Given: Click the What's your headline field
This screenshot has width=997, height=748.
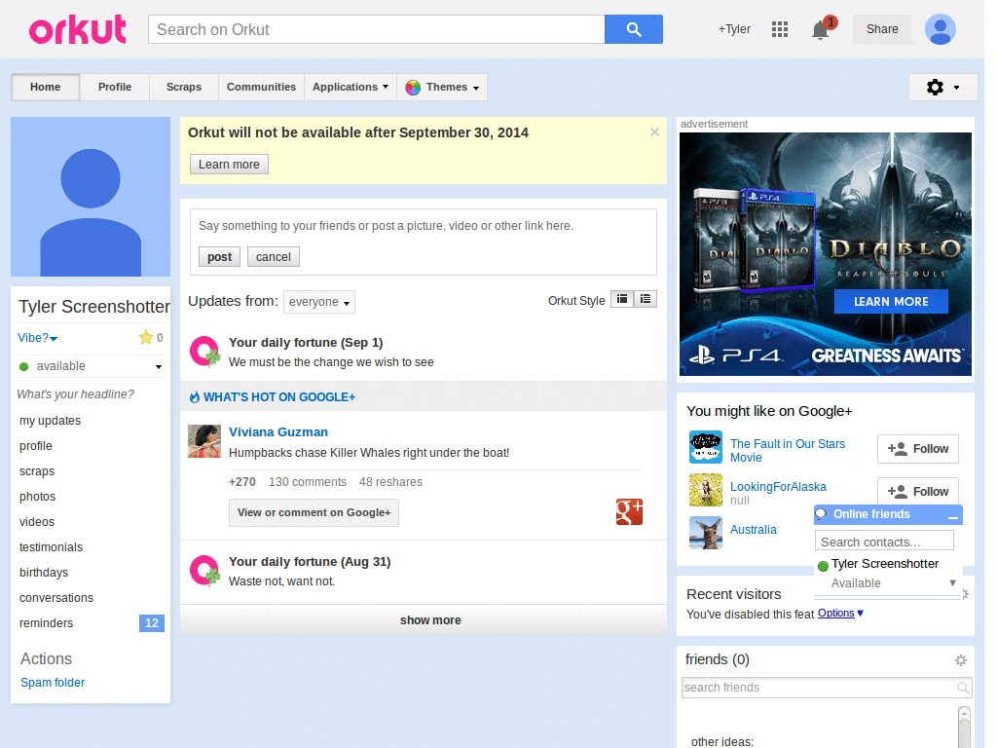Looking at the screenshot, I should 76,394.
